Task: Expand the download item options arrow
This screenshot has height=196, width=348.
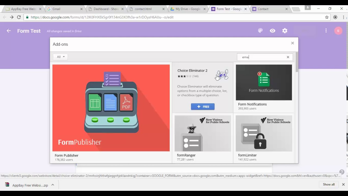Action: 53,185
